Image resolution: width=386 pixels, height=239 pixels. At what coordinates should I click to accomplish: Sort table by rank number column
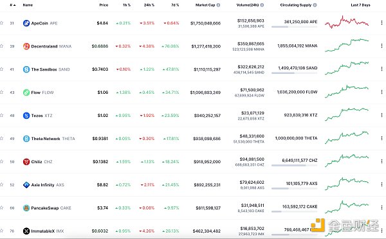click(x=13, y=5)
